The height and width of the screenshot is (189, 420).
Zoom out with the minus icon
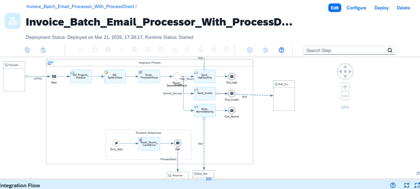345,96
